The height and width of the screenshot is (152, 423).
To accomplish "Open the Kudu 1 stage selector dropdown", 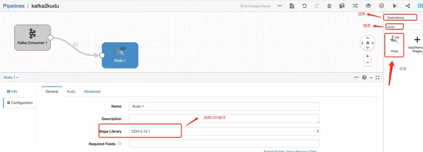I will click(x=11, y=77).
